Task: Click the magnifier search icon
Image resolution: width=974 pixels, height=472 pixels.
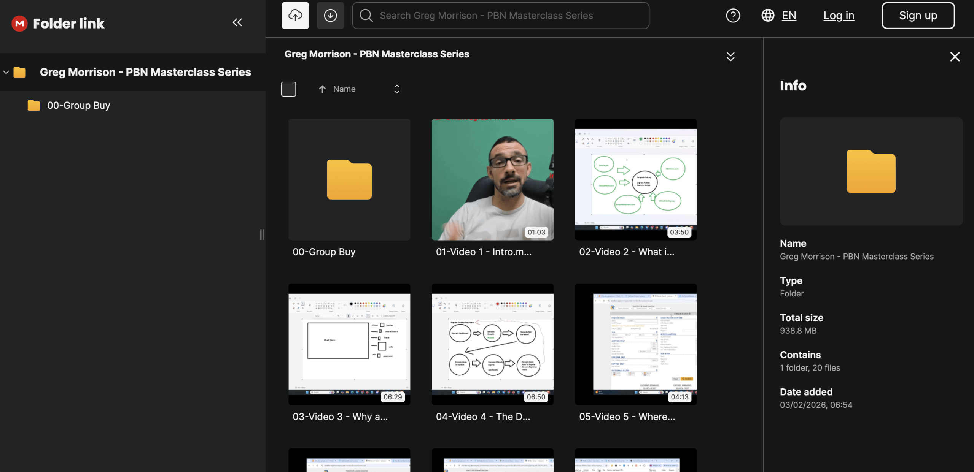Action: coord(366,16)
